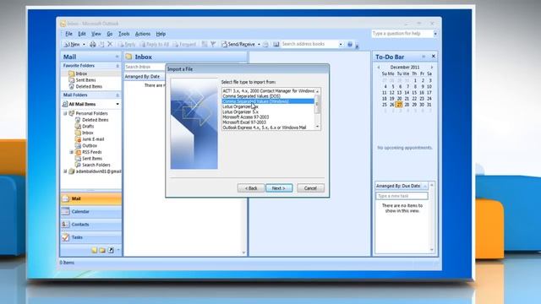Collapse the Favorite Folders section
The height and width of the screenshot is (304, 541).
[x=117, y=66]
